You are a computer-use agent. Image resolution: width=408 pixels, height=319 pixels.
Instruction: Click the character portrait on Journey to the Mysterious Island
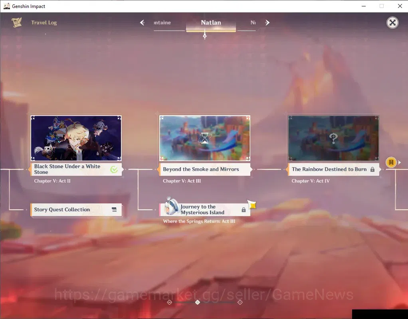(172, 207)
